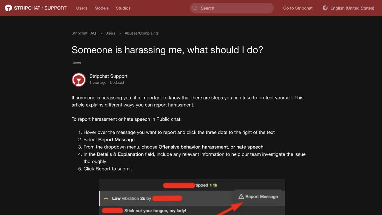Image resolution: width=382 pixels, height=215 pixels.
Task: Click the Stripchat Support author avatar
Action: click(79, 80)
